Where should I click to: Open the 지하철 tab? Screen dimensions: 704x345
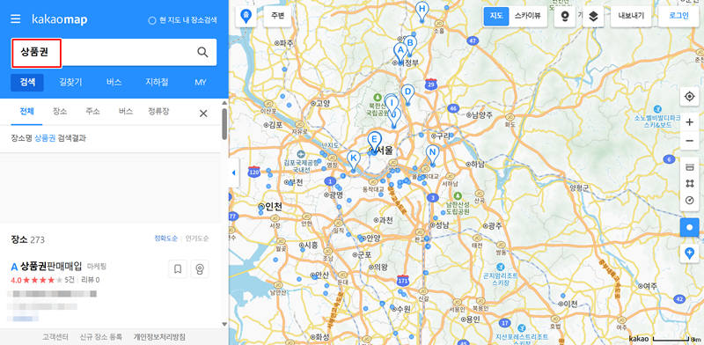click(157, 83)
